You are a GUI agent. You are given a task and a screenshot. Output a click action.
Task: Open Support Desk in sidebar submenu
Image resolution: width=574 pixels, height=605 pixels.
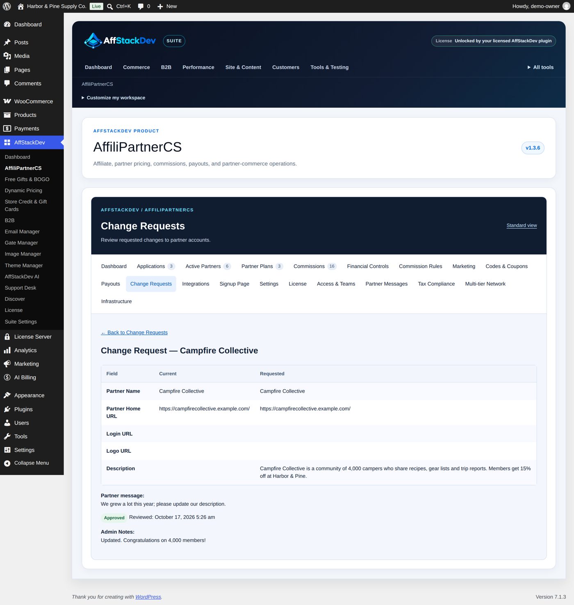[x=20, y=288]
